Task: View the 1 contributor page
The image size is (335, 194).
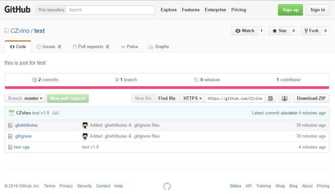Action: coord(289,80)
